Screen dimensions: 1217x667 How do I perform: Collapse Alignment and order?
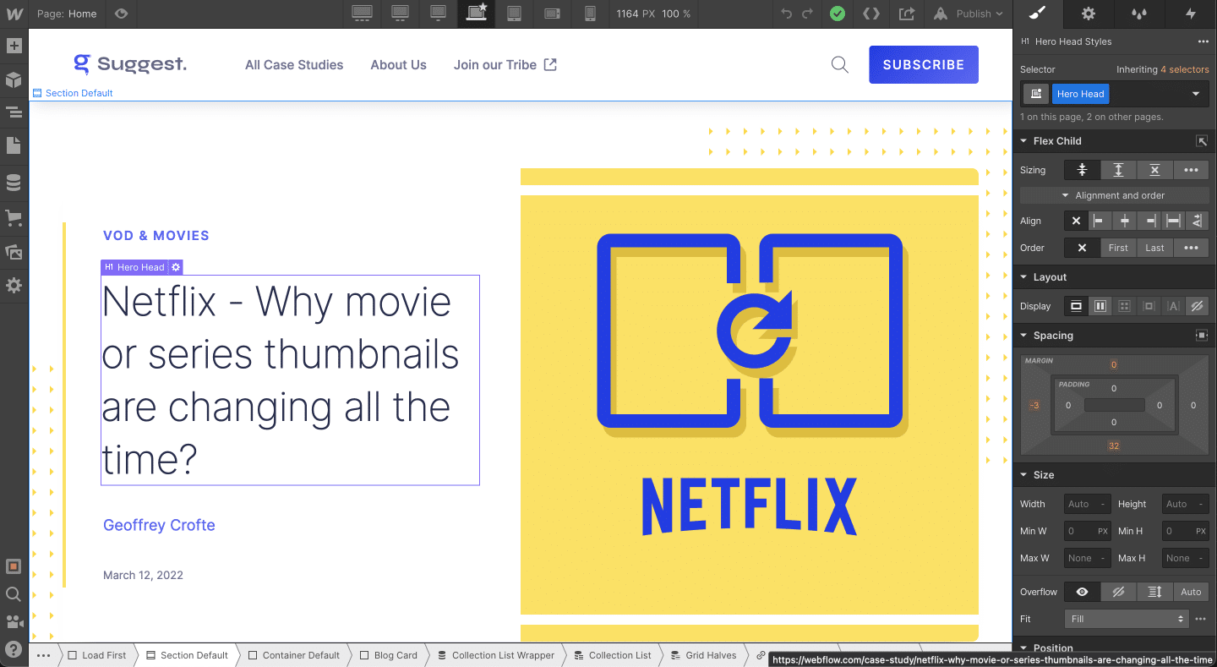1114,195
